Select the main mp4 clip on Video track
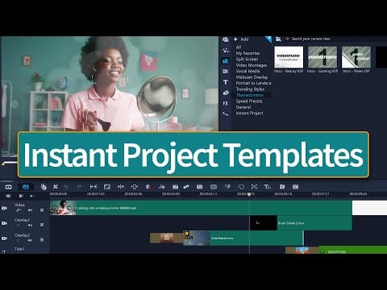The image size is (387, 290). tap(201, 208)
